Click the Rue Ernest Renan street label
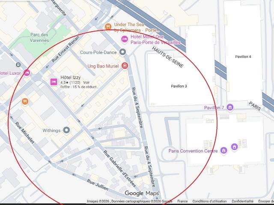This screenshot has width=274, height=205. coord(66,49)
